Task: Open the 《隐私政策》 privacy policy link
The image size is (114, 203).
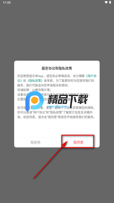Action: click(35, 81)
